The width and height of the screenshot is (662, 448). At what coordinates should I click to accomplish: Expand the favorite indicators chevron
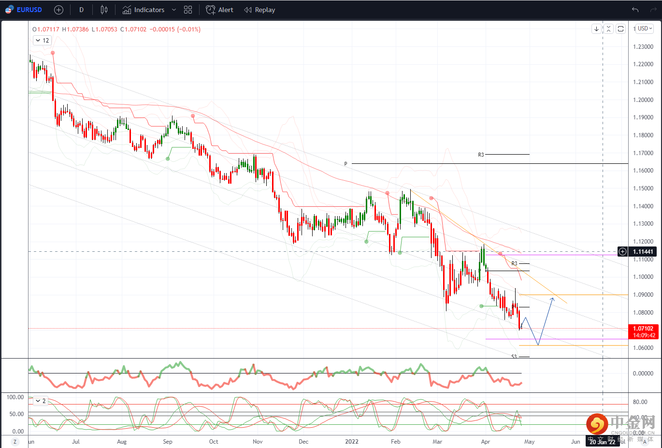pyautogui.click(x=174, y=10)
